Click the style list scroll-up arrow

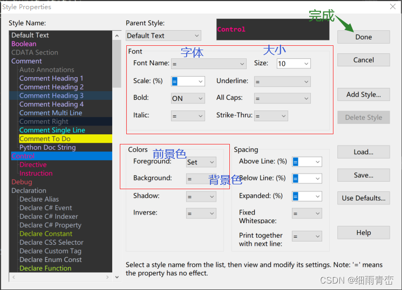[117, 36]
